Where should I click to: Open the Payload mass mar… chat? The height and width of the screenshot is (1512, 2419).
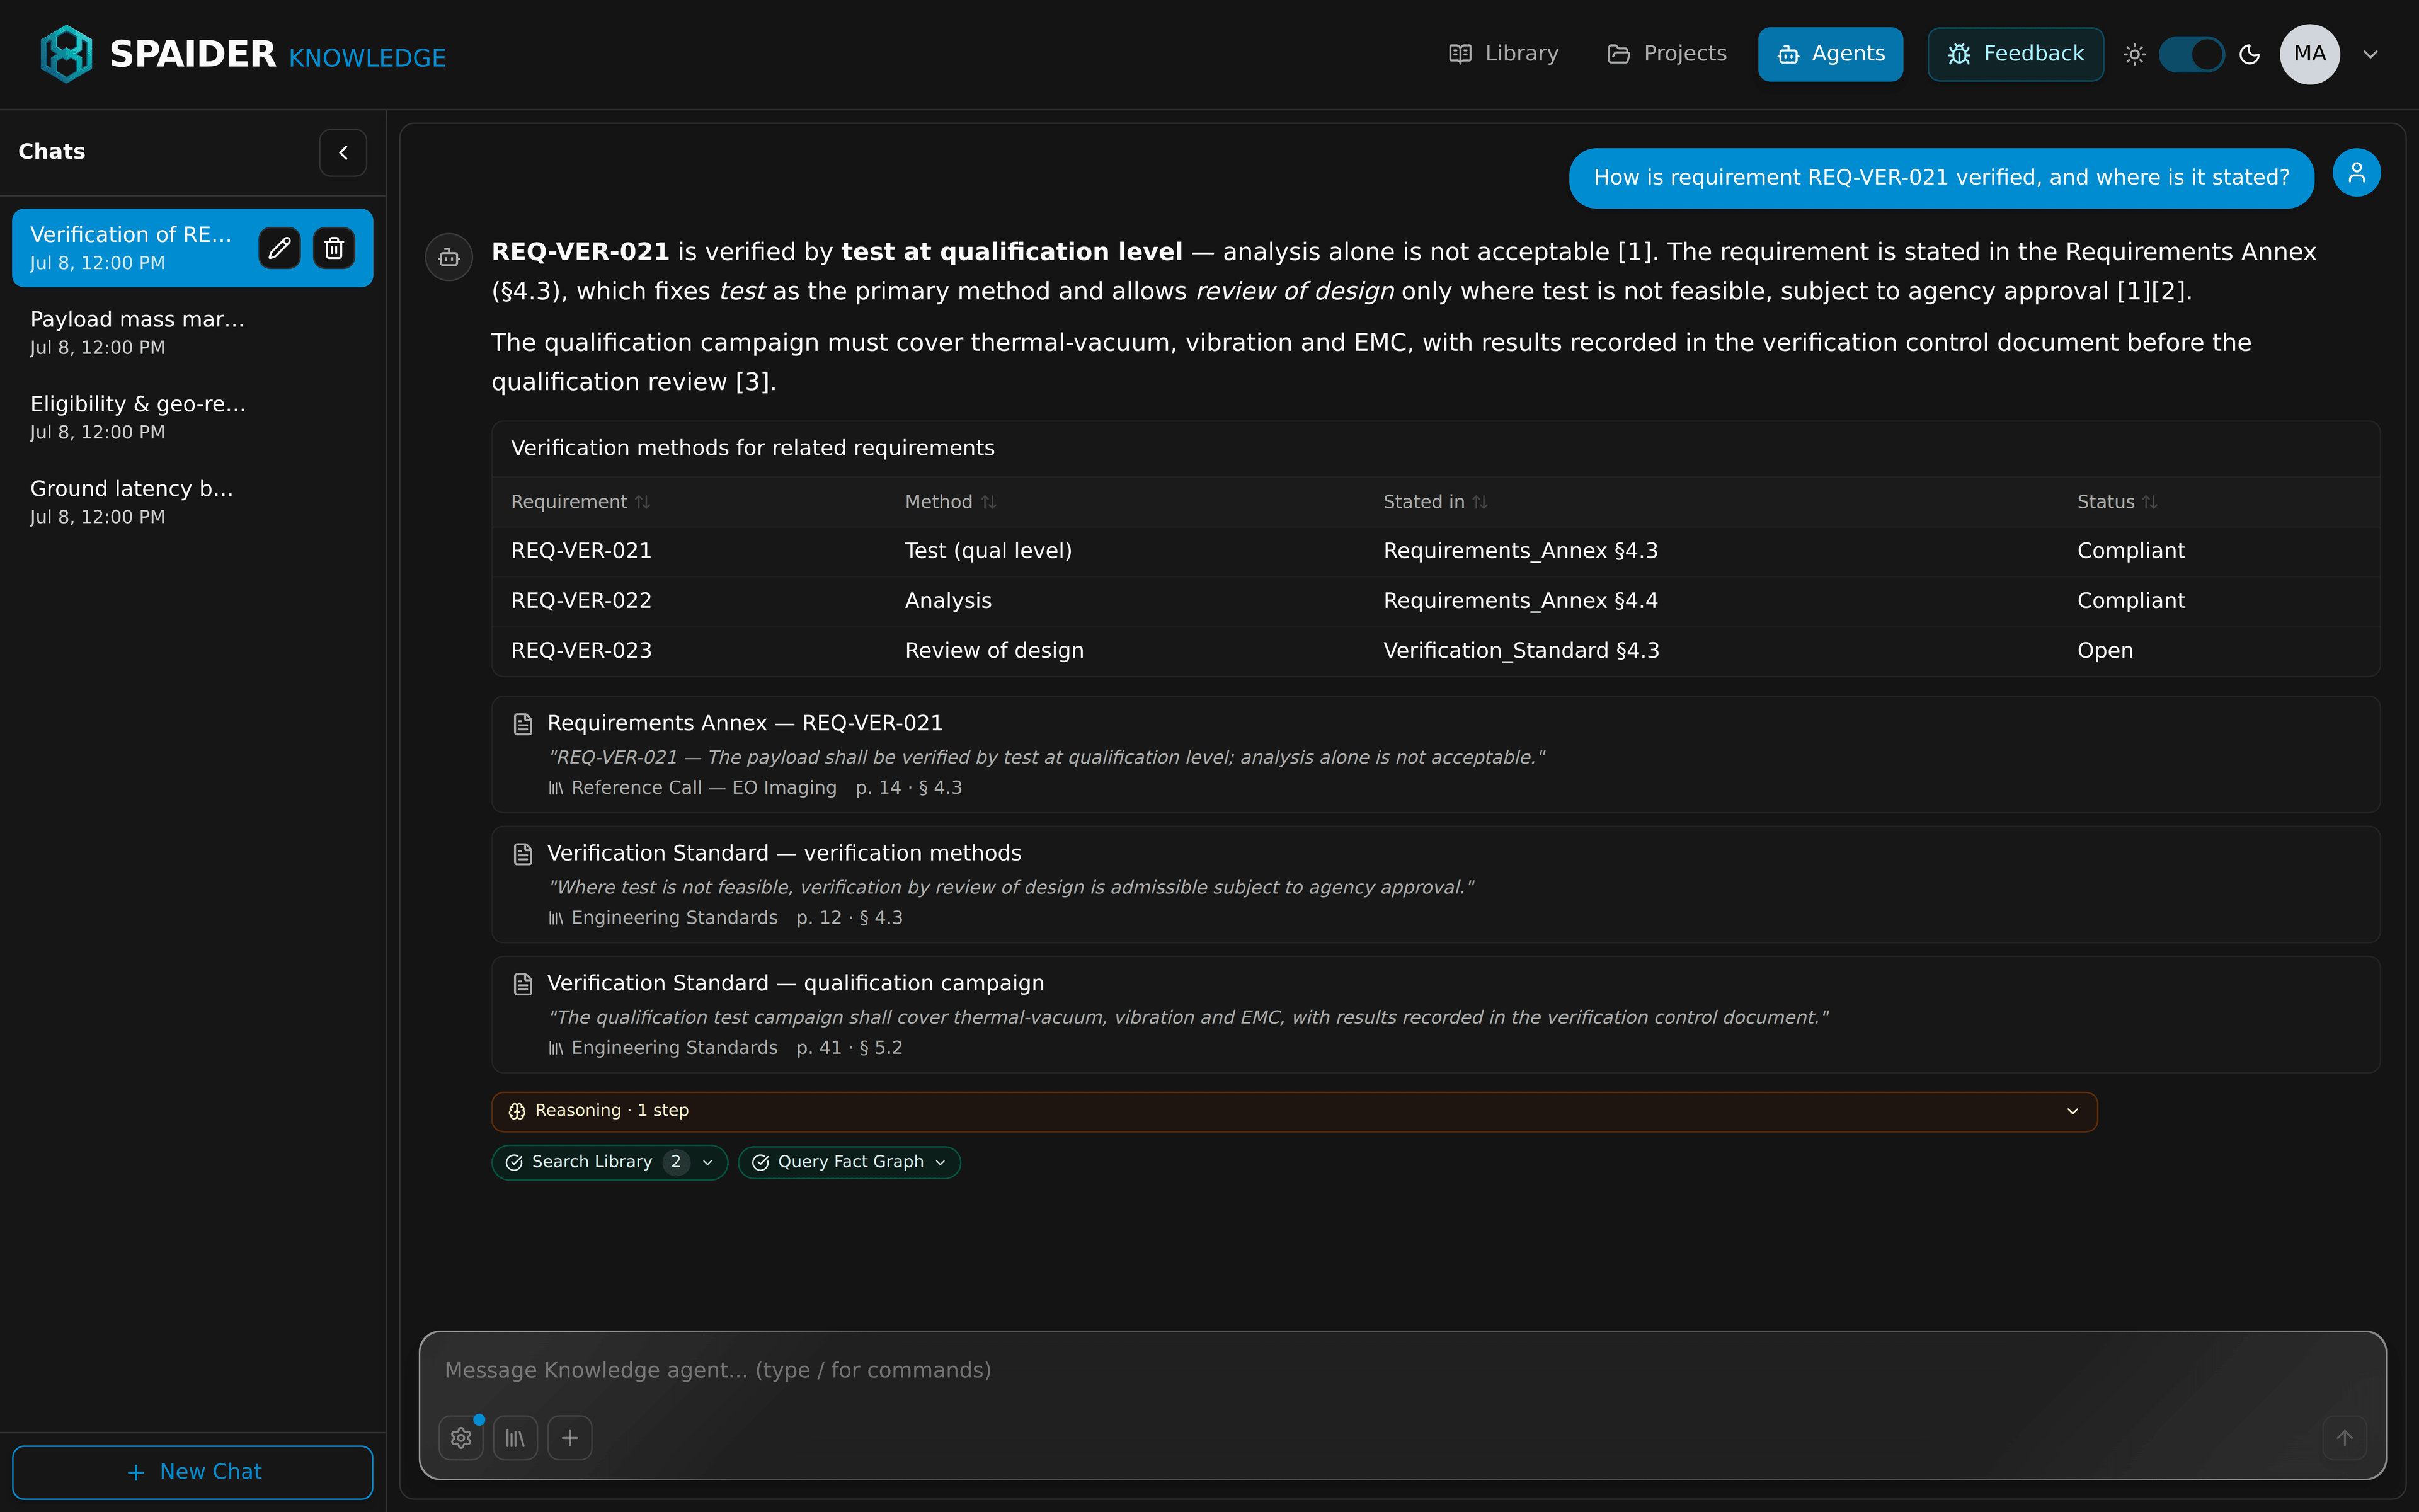click(193, 332)
